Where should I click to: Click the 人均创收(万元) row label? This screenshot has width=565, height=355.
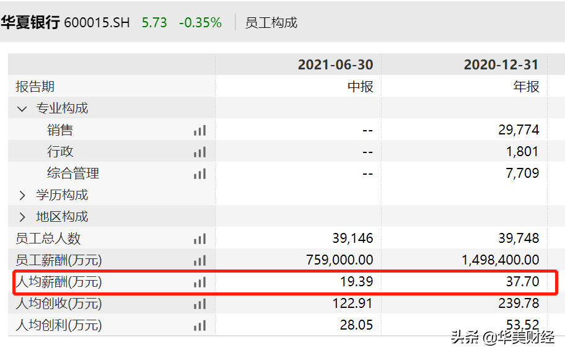point(59,304)
